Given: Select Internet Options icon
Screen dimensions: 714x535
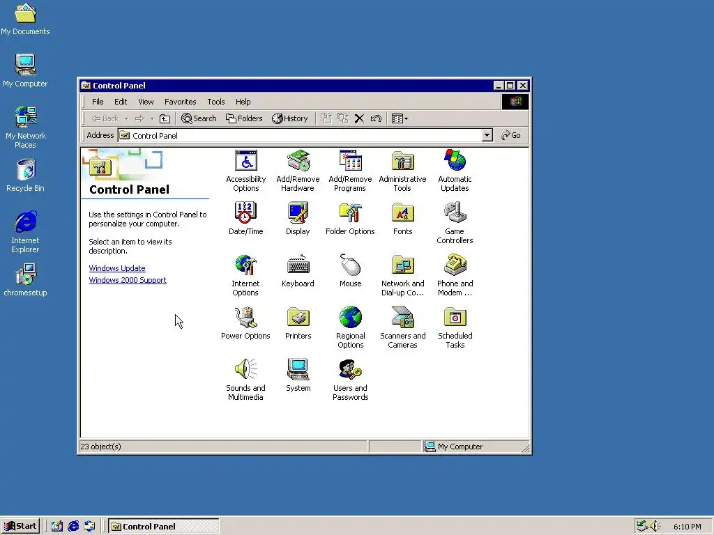Looking at the screenshot, I should click(246, 265).
